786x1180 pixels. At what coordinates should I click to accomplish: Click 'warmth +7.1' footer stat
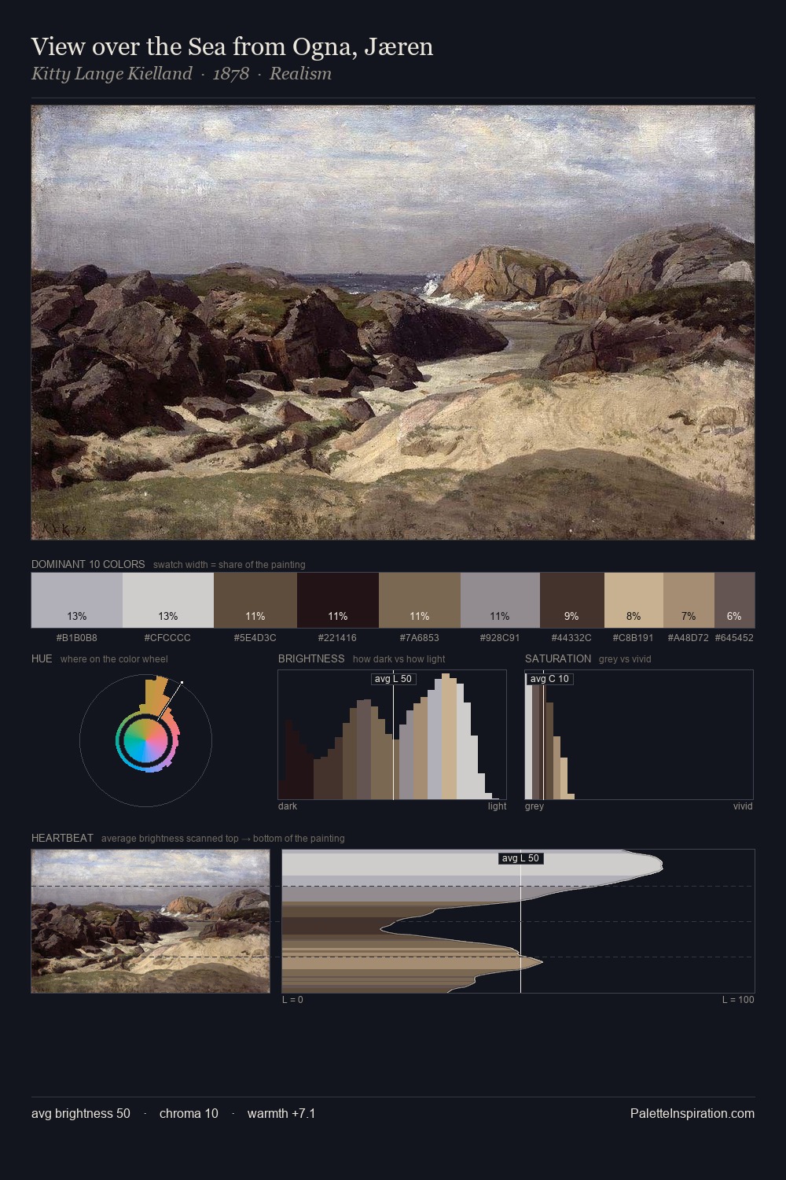click(x=281, y=1113)
